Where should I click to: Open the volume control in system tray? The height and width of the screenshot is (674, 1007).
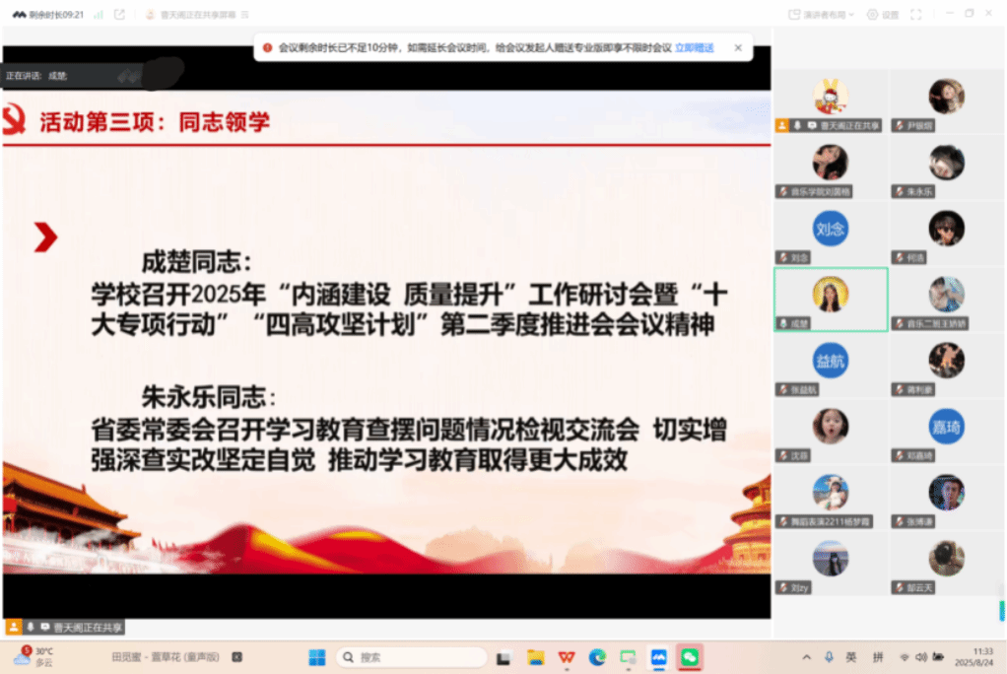click(x=920, y=657)
